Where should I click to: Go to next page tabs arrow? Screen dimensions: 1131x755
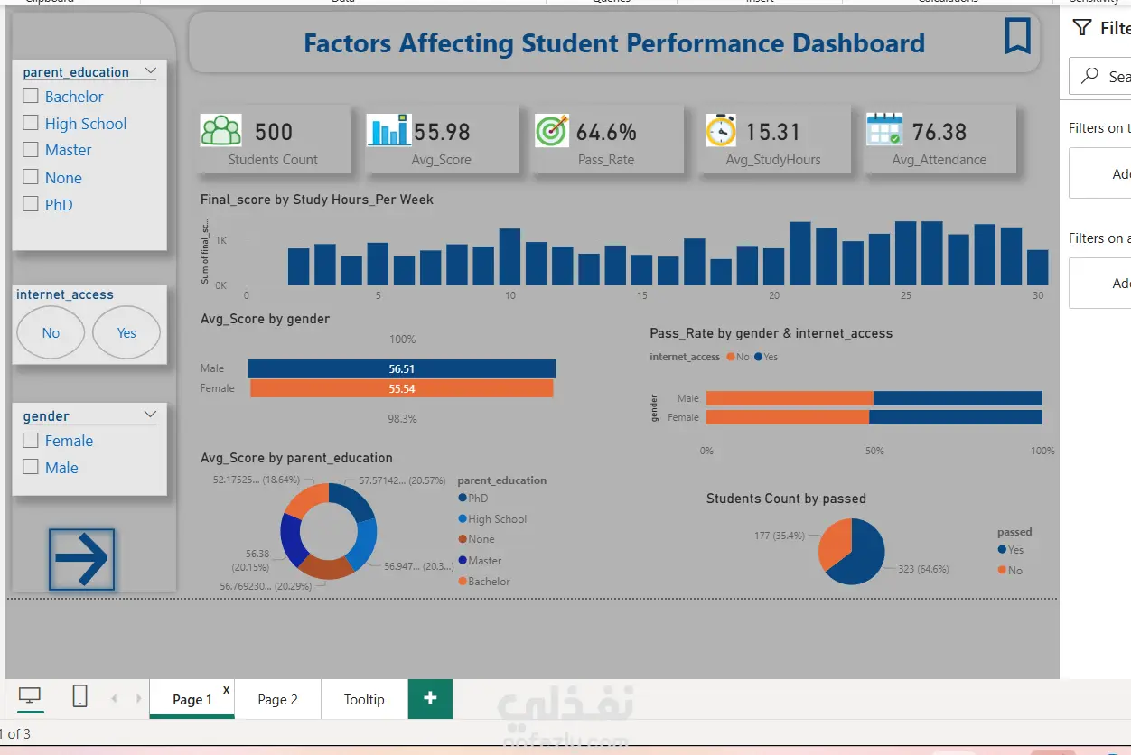pyautogui.click(x=138, y=699)
